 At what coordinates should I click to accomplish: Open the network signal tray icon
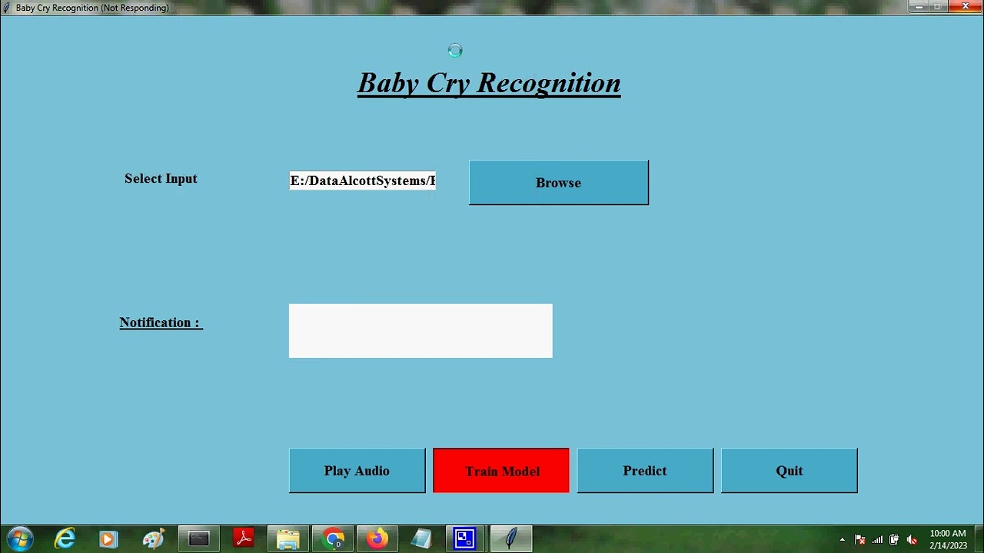tap(877, 540)
